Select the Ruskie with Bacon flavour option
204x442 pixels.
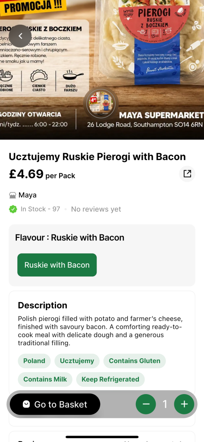(x=57, y=265)
